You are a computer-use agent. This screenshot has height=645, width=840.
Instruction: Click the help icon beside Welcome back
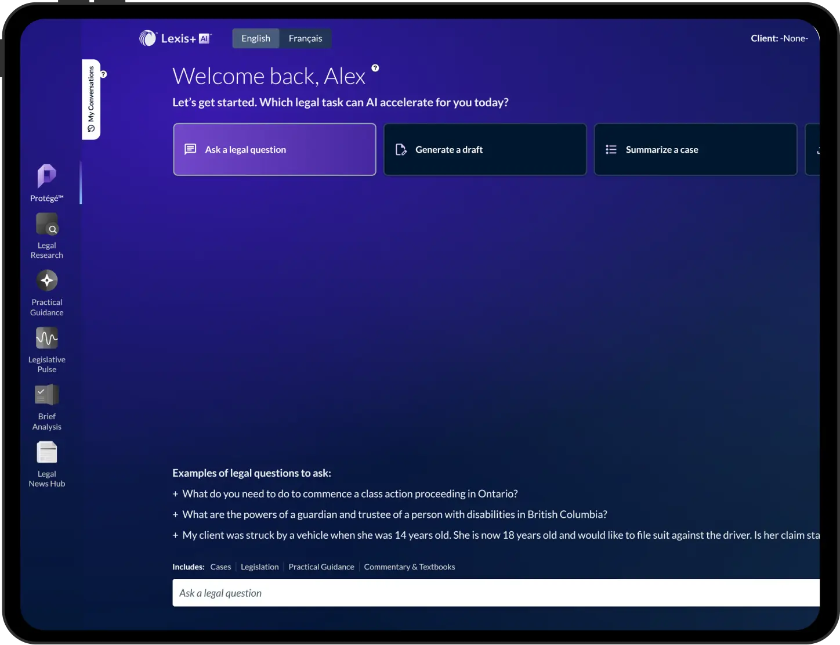[375, 68]
